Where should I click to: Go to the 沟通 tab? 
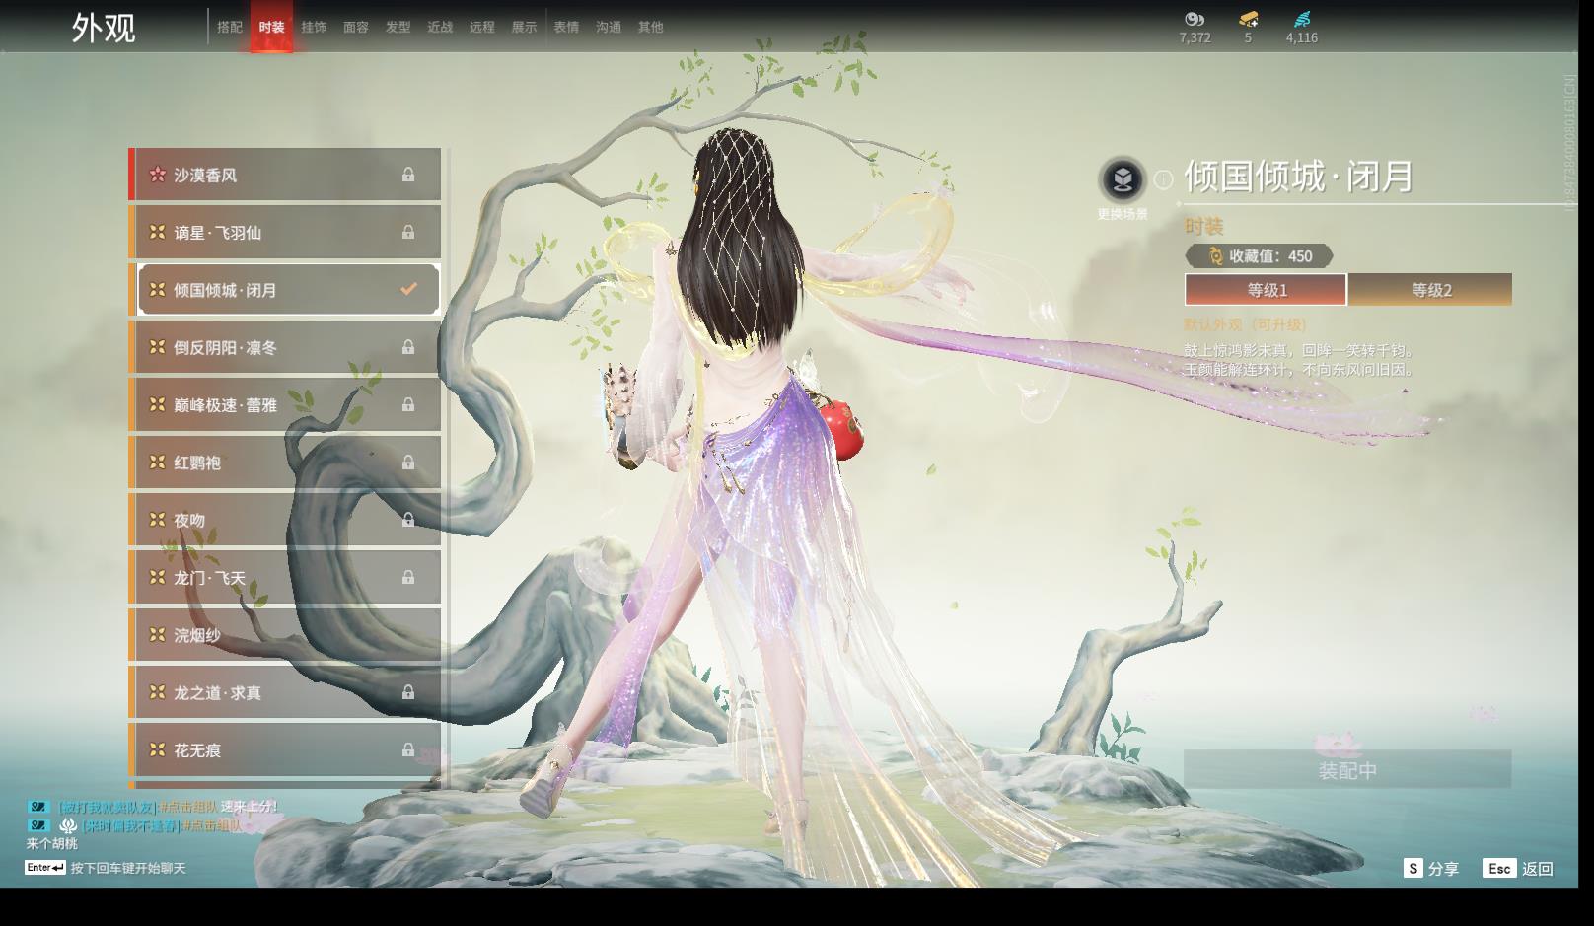[x=609, y=27]
